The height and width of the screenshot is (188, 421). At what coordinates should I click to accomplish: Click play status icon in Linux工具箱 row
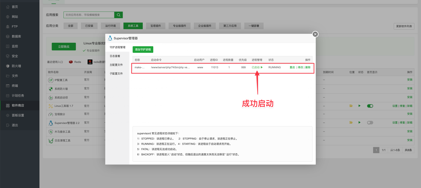click(359, 106)
